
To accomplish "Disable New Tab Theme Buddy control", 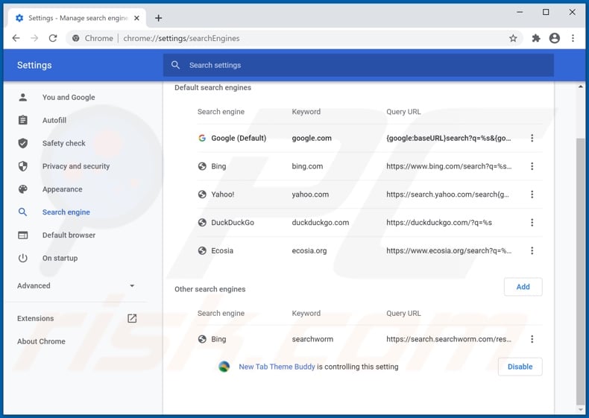I will 520,367.
